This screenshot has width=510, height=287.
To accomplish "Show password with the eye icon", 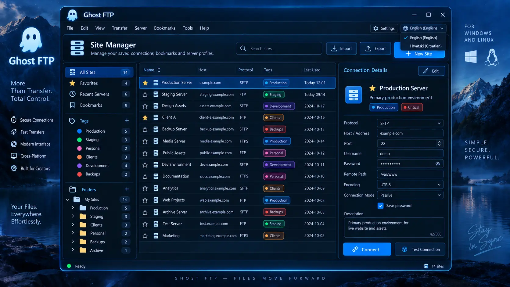I will click(x=438, y=164).
